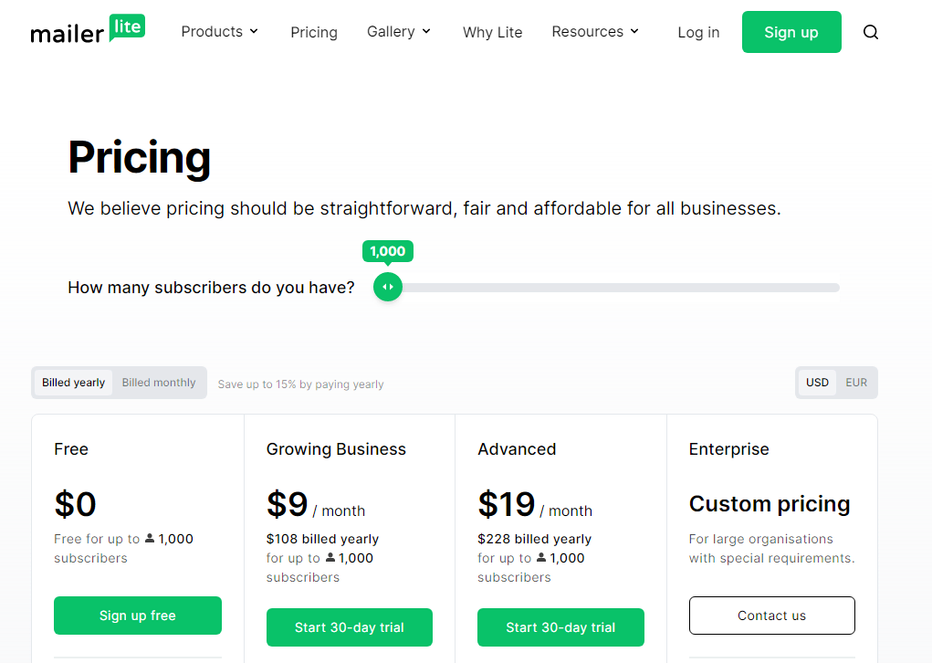Expand the Resources menu
This screenshot has height=663, width=932.
[595, 32]
